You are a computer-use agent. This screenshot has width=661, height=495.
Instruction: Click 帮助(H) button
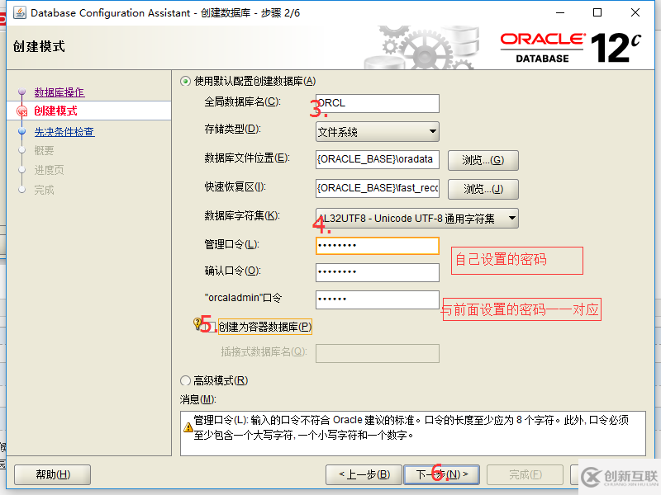point(53,474)
